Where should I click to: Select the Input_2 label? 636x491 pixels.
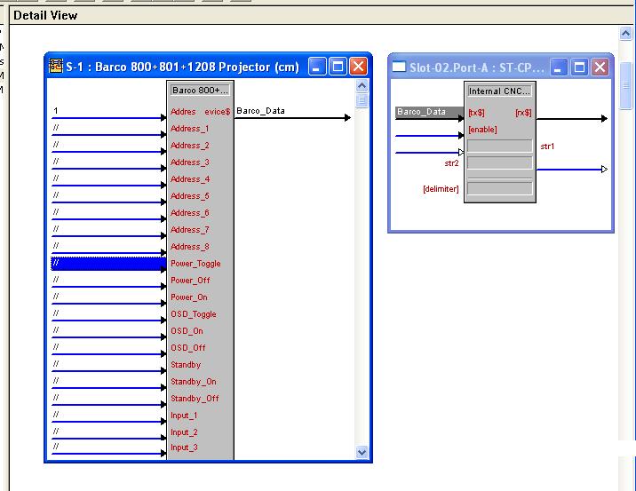click(x=184, y=432)
